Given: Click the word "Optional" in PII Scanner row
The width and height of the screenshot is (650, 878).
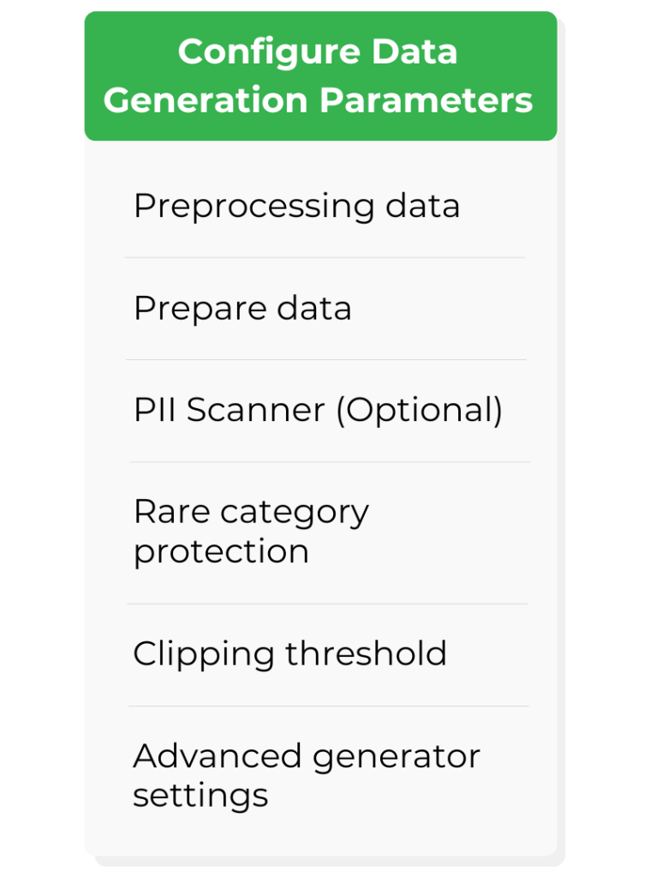Looking at the screenshot, I should click(x=417, y=411).
